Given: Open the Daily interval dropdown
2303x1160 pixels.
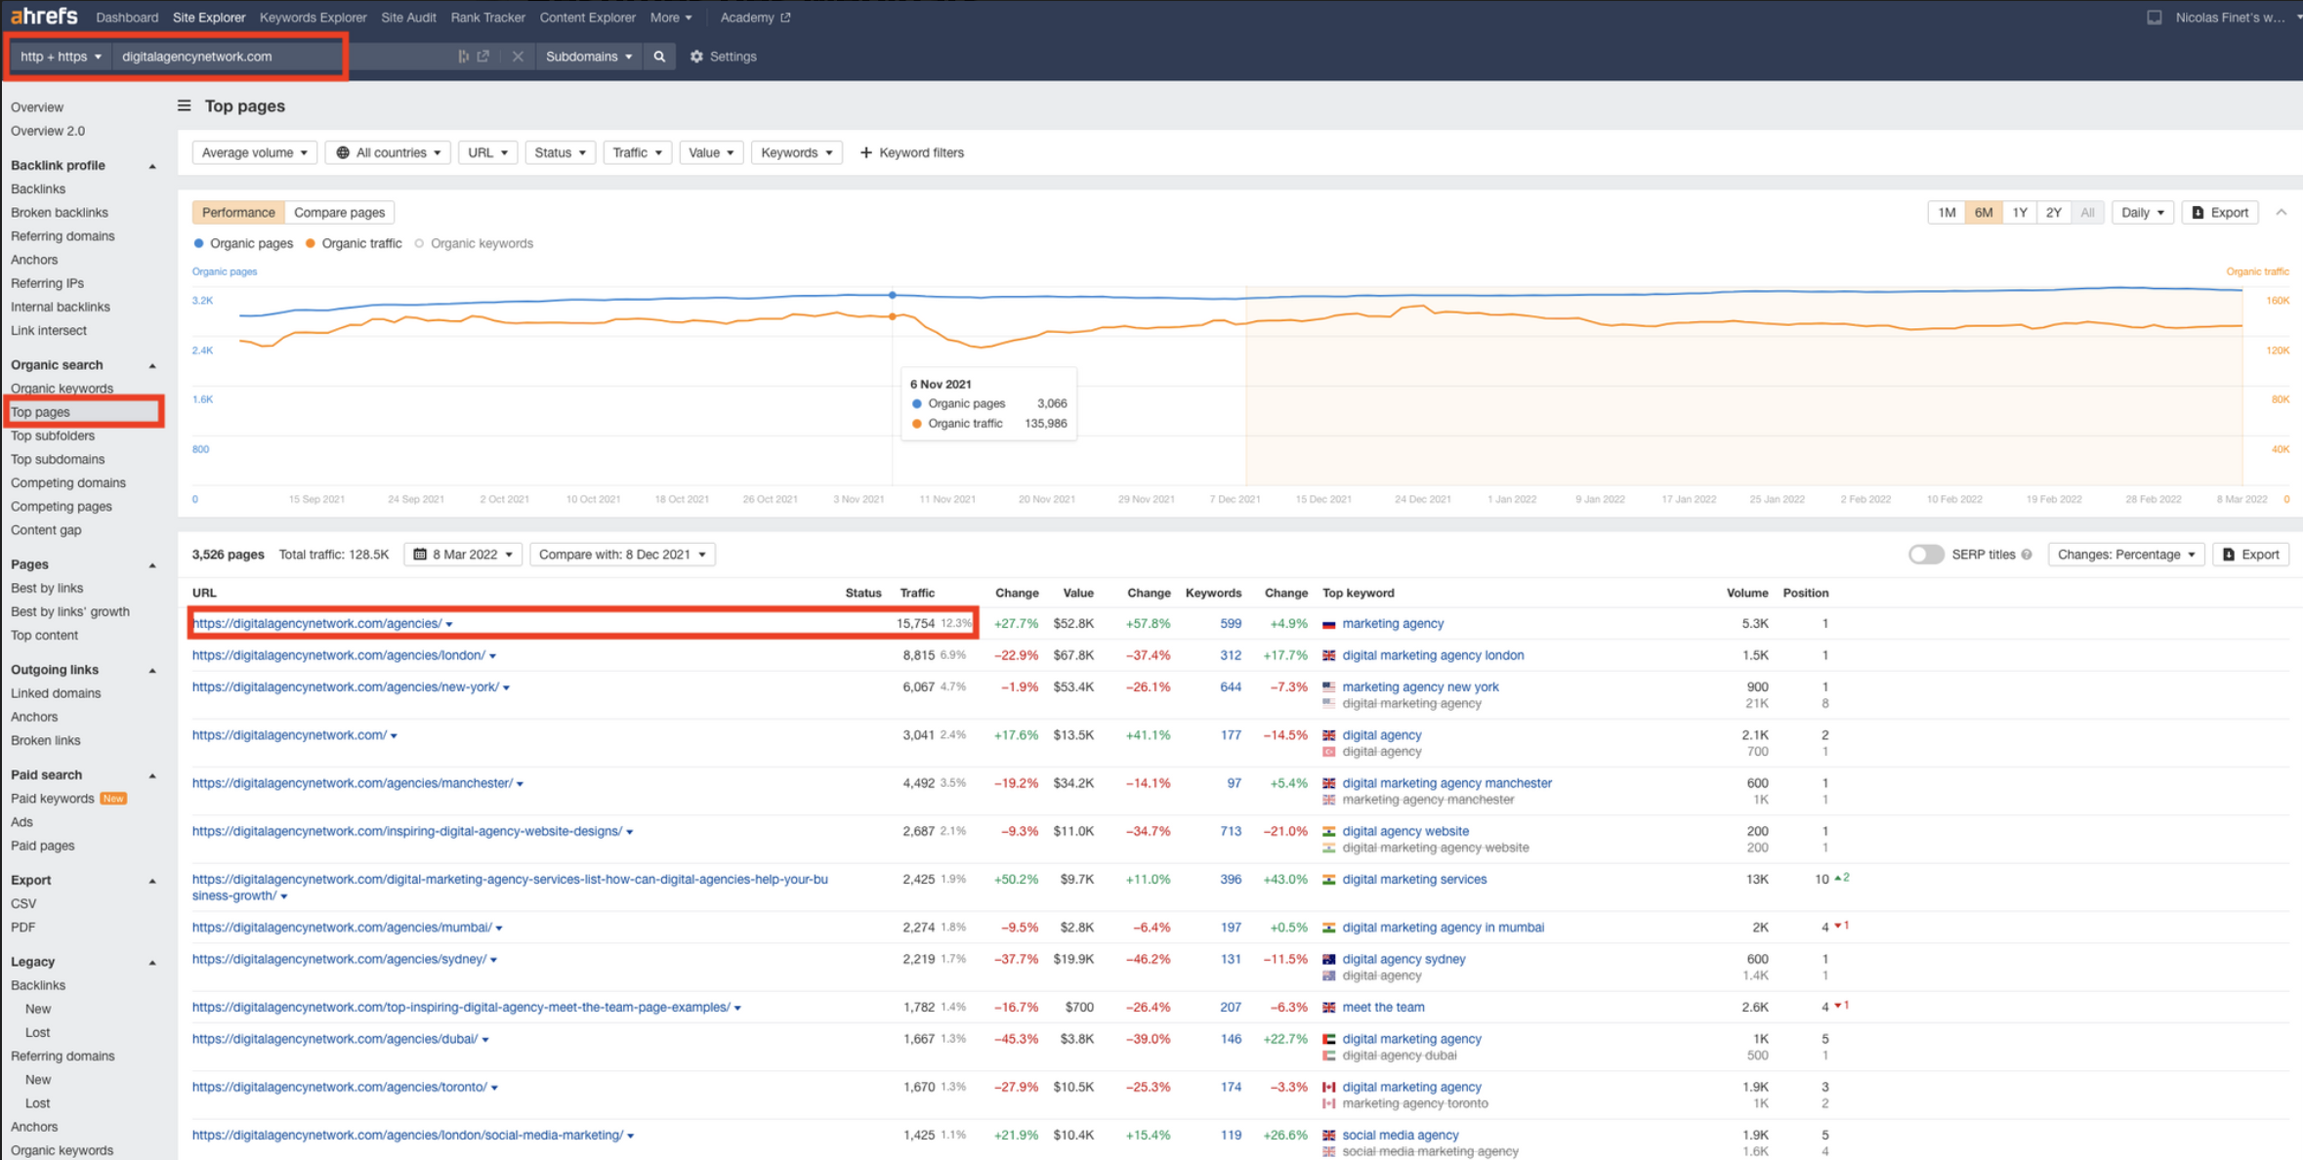Looking at the screenshot, I should (x=2142, y=213).
